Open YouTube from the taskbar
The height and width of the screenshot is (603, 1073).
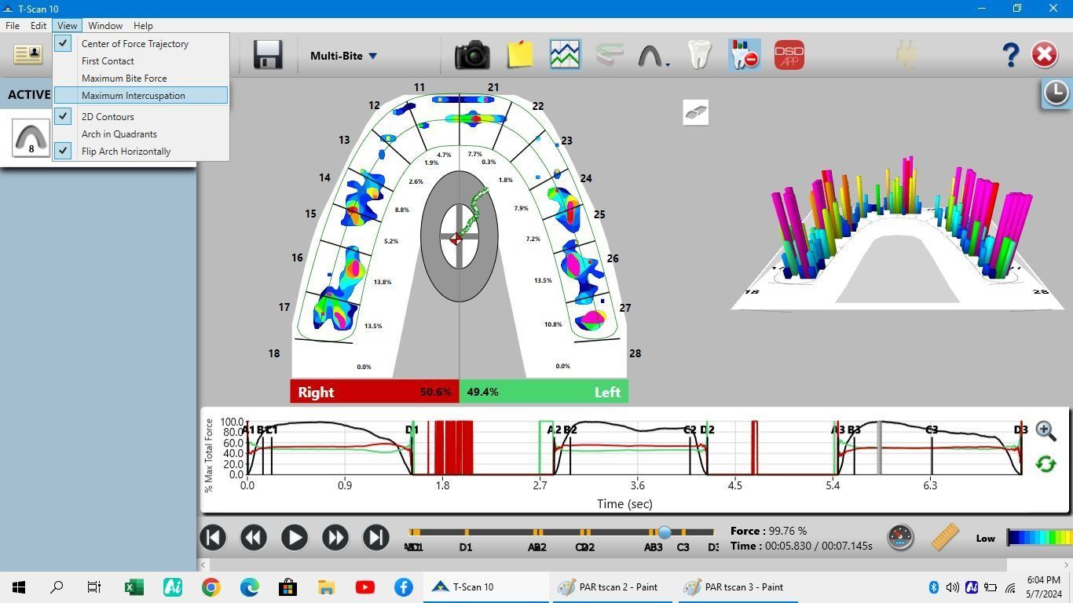click(x=364, y=587)
